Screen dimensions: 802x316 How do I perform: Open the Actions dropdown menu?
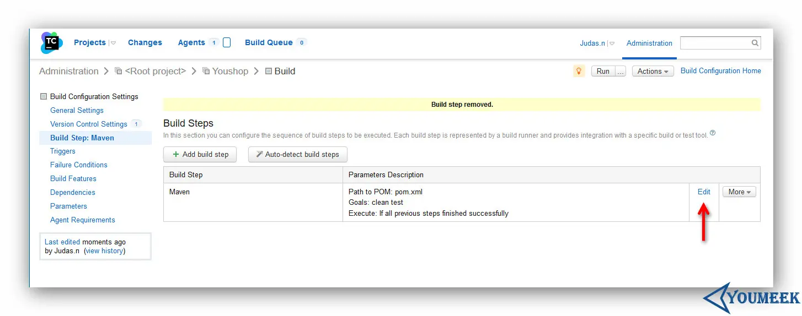653,71
